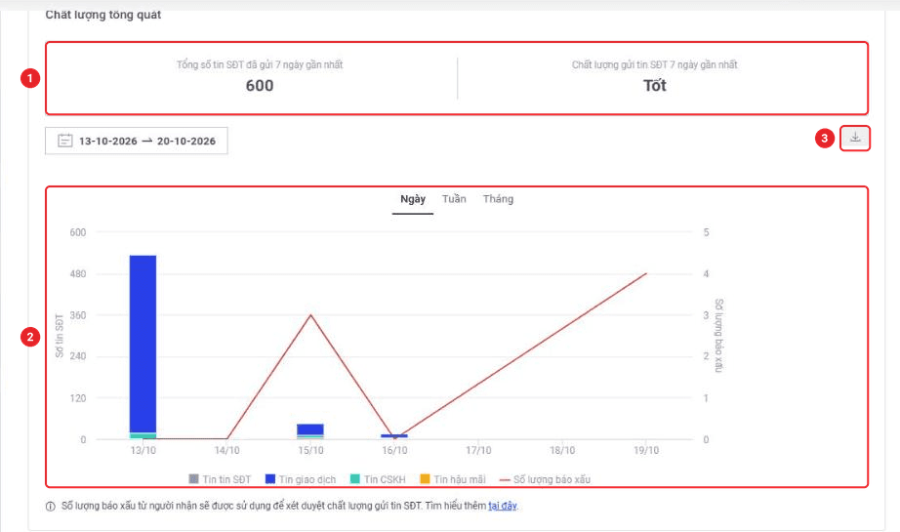The height and width of the screenshot is (532, 900).
Task: Click the small blue bar for 16/10
Action: pyautogui.click(x=394, y=436)
